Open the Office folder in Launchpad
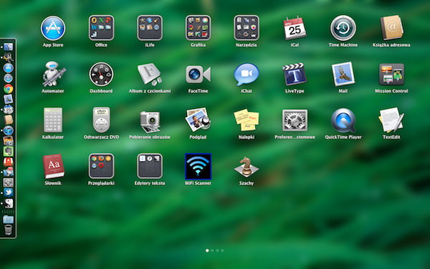The height and width of the screenshot is (269, 430). 101,28
